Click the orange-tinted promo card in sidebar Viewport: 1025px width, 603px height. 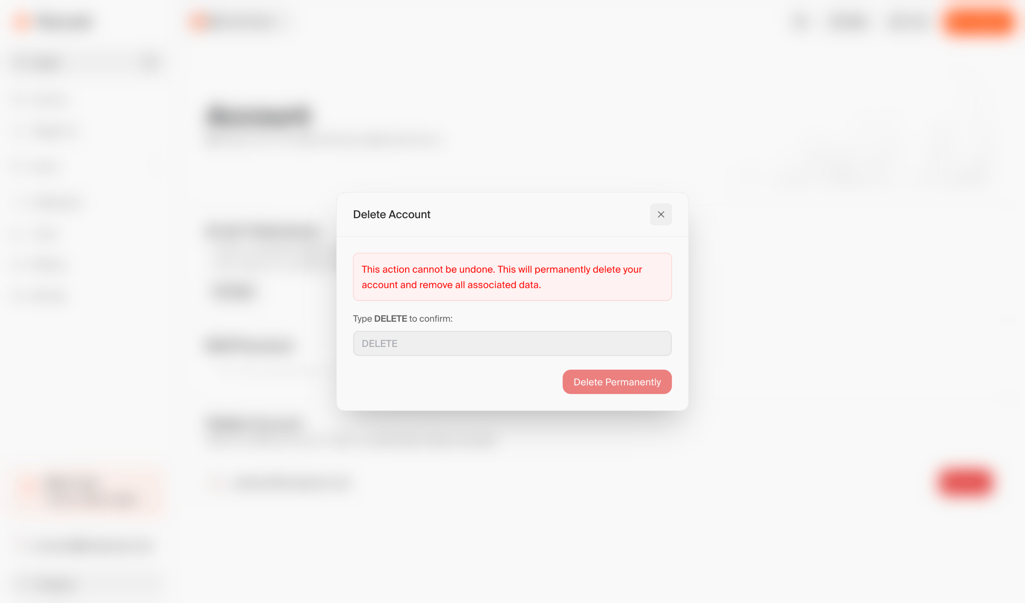(x=88, y=490)
